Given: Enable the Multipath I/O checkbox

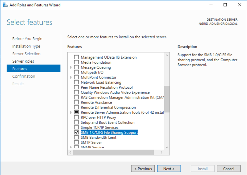Looking at the screenshot, I should (76, 72).
